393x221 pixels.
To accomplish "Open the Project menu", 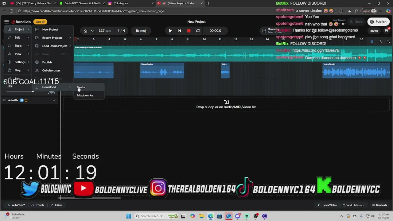I will (18, 29).
